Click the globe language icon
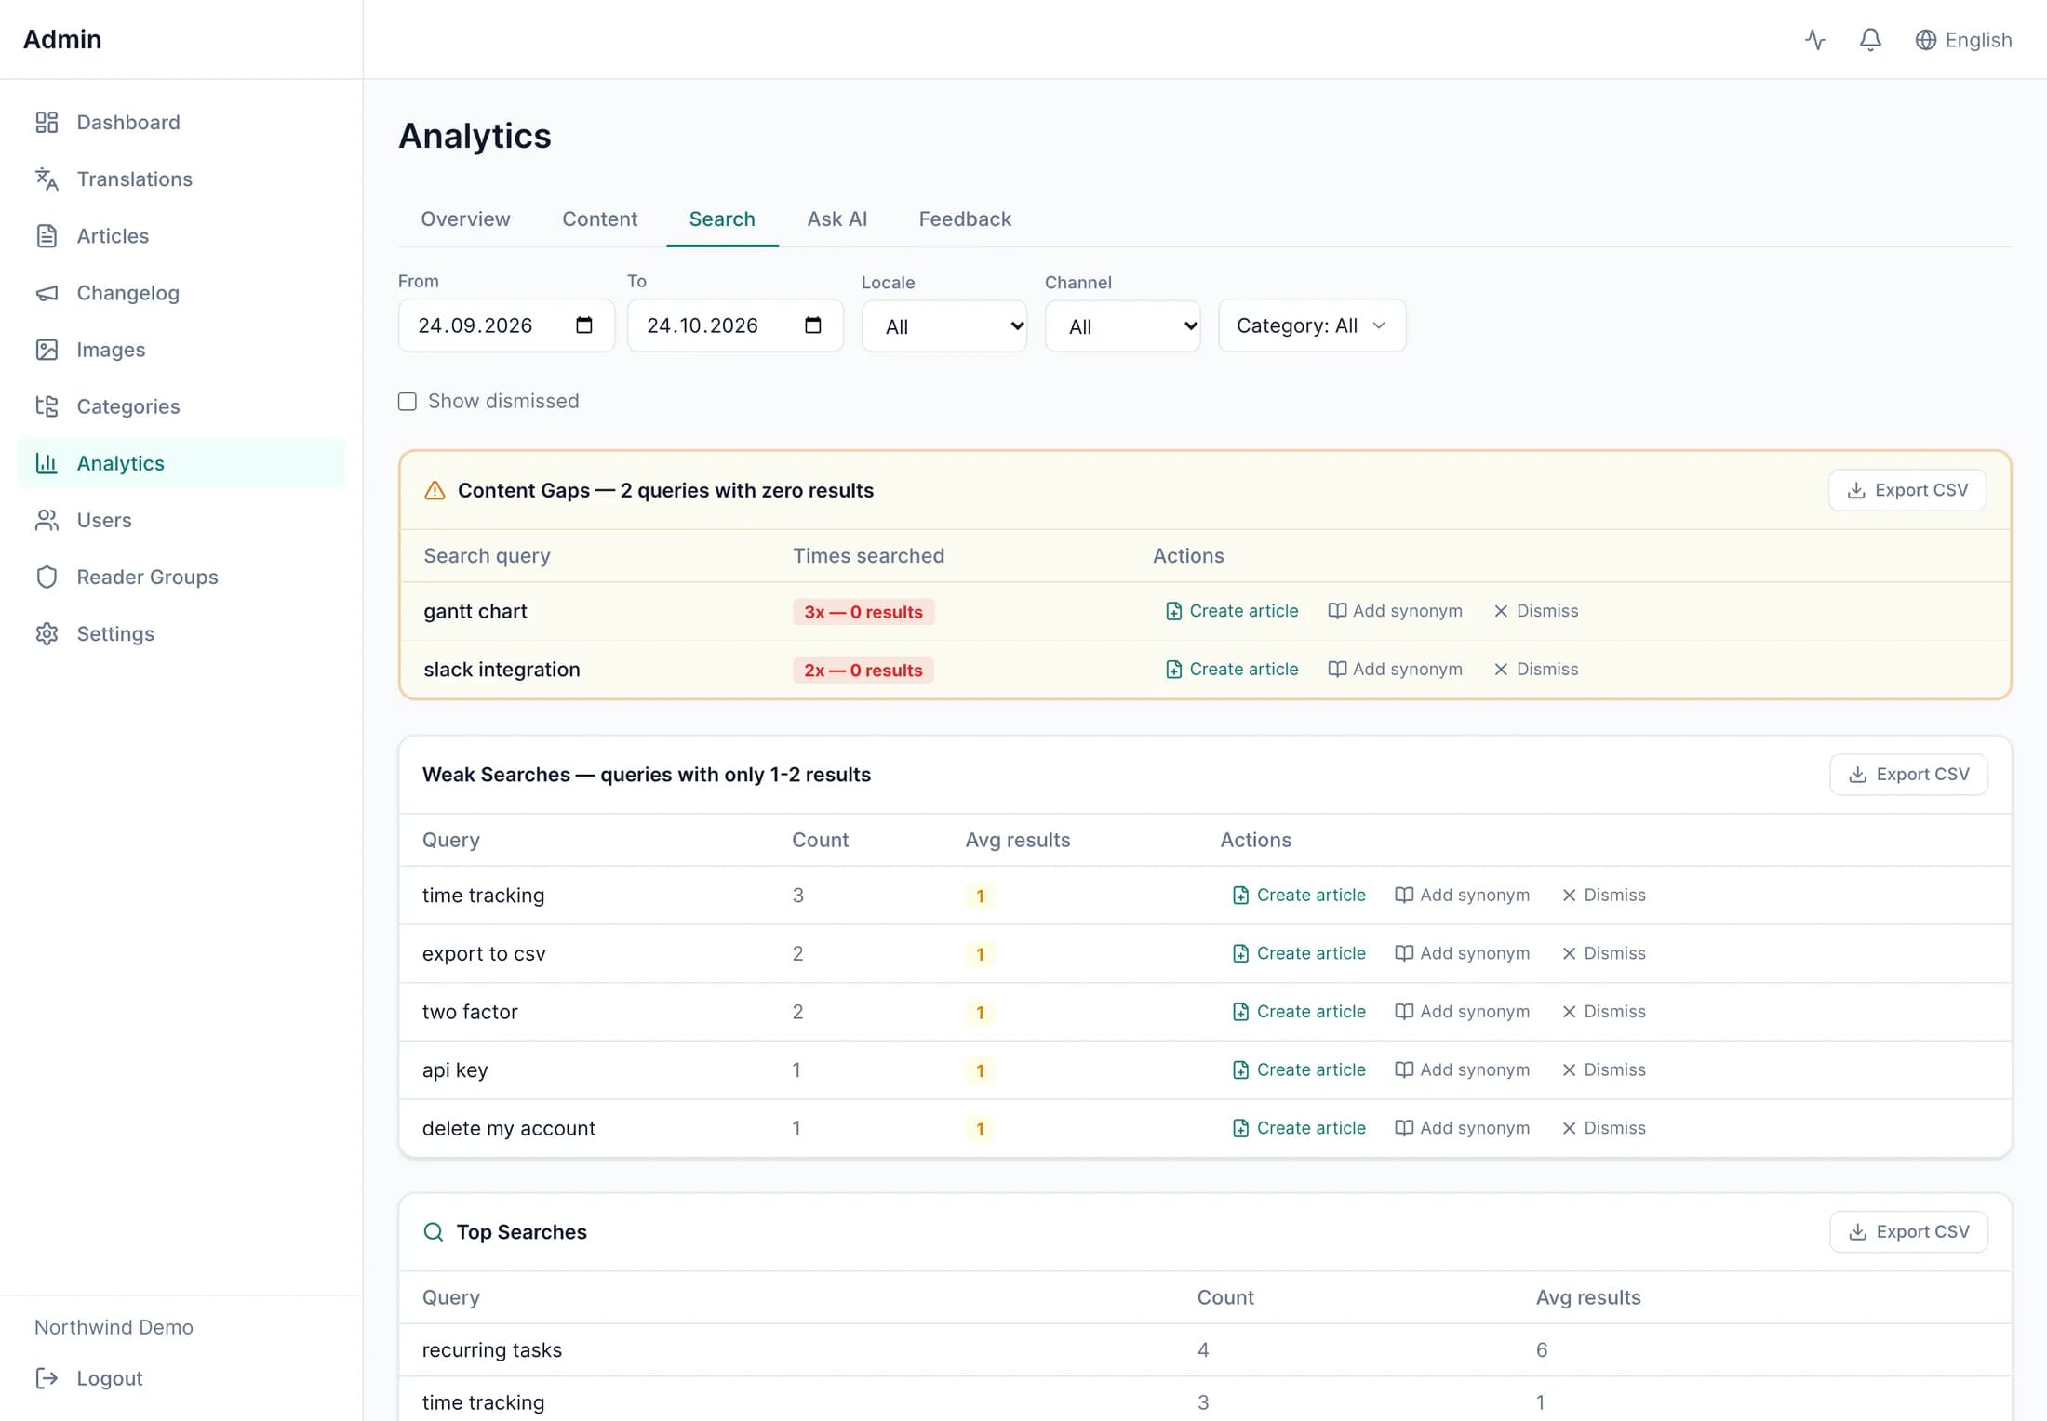The image size is (2047, 1421). pyautogui.click(x=1926, y=40)
